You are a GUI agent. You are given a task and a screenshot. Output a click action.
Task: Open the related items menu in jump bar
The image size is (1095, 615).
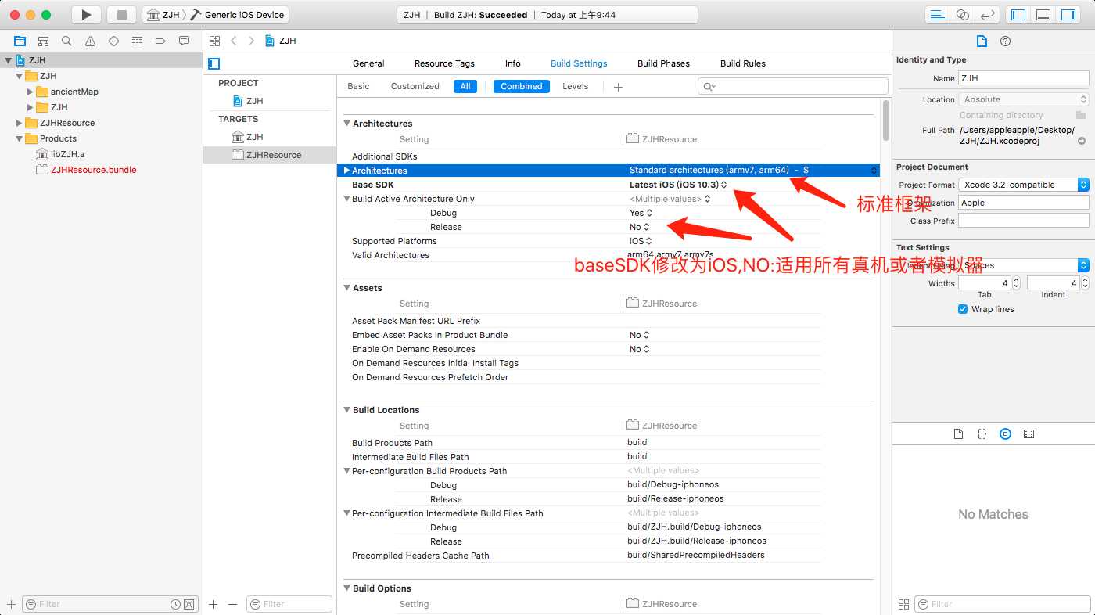pos(214,41)
